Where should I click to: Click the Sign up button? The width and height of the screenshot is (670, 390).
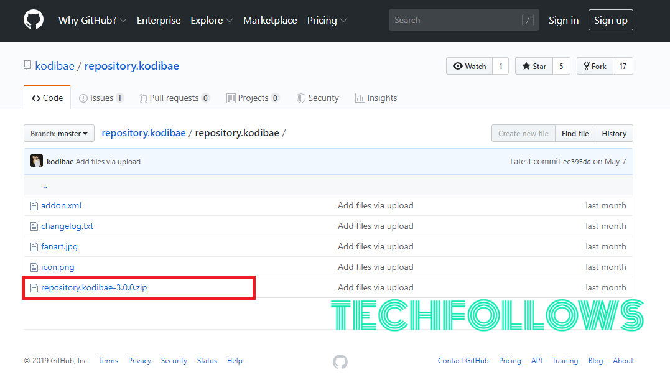point(611,20)
